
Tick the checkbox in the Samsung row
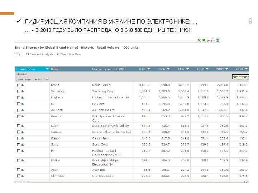pos(18,91)
